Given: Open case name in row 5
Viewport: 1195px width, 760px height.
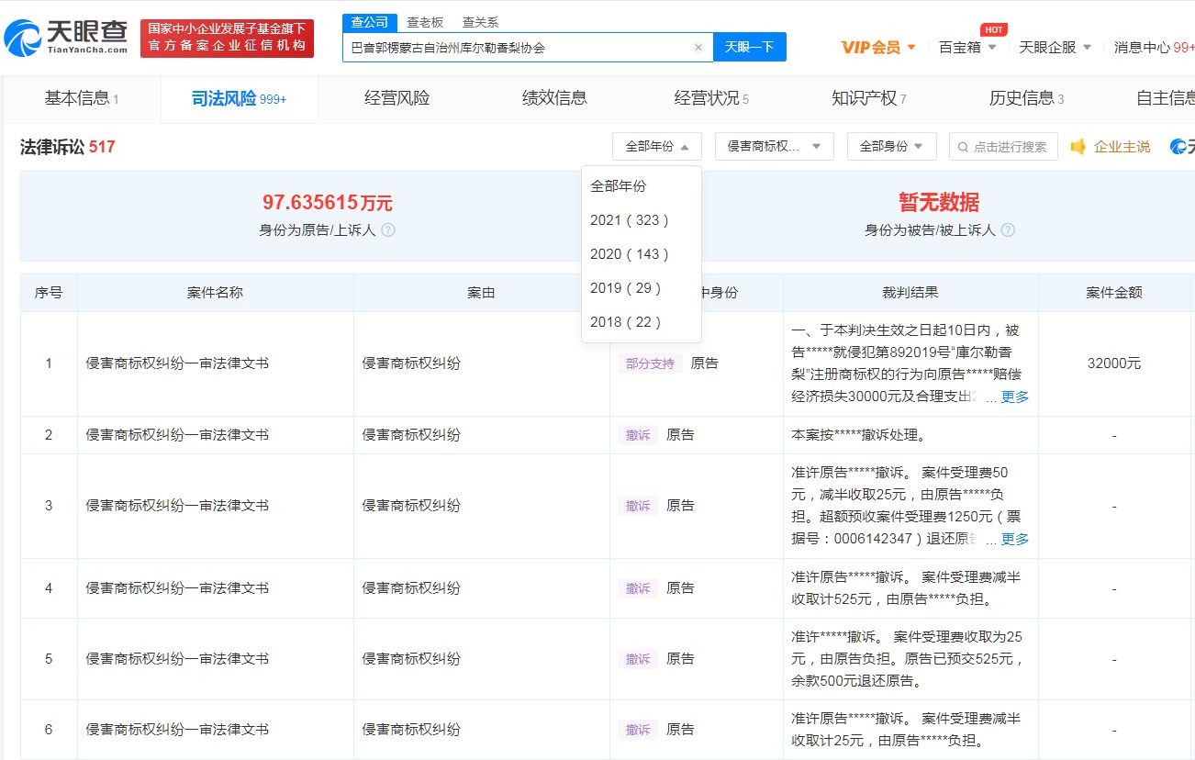Looking at the screenshot, I should pos(177,659).
